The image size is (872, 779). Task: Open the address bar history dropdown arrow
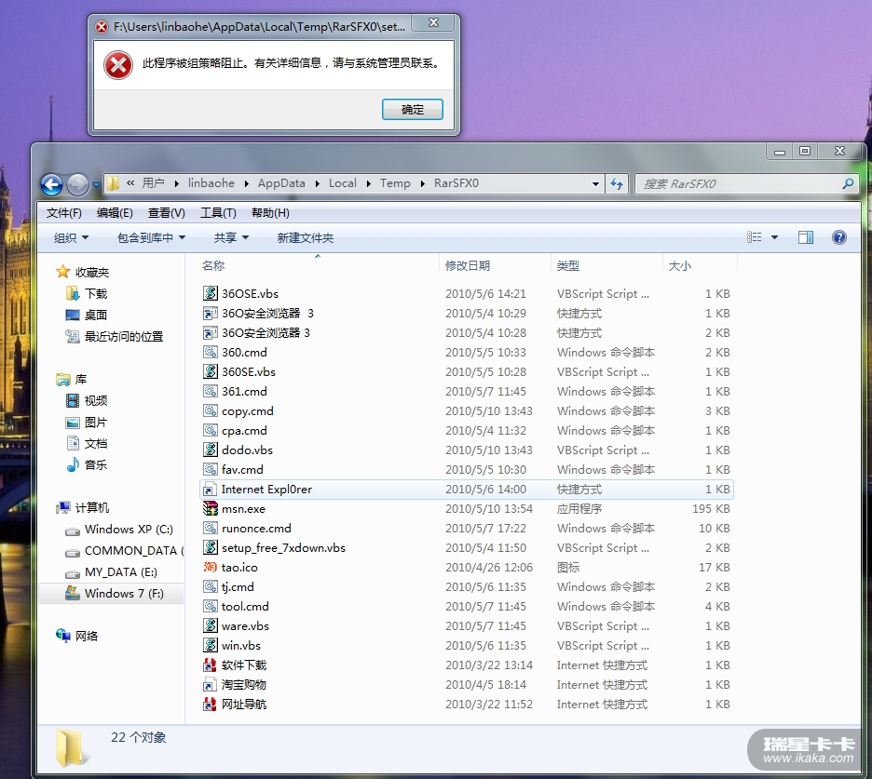(595, 184)
